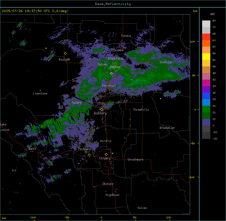The image size is (226, 221).
Task: Click the bright green 30 dBZ legend swatch
Action: [206, 109]
